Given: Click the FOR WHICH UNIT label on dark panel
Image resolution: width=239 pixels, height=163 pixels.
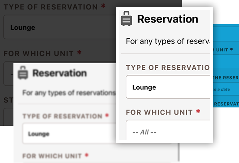Looking at the screenshot, I should [39, 53].
